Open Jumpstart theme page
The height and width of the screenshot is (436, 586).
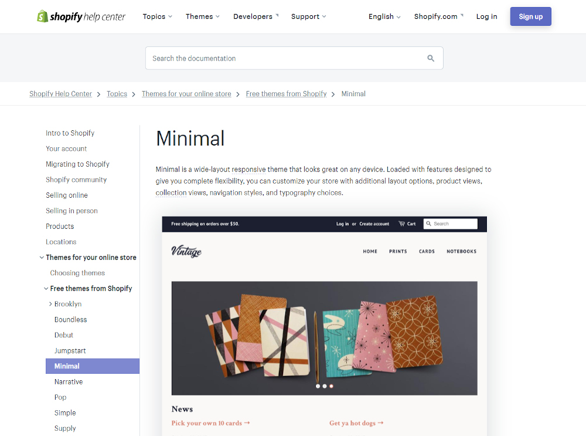[70, 351]
